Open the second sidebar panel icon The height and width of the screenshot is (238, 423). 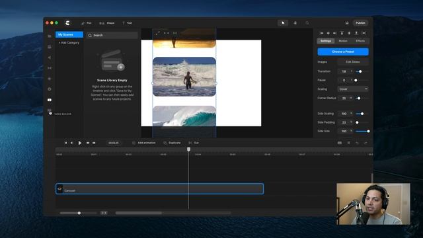(x=50, y=47)
